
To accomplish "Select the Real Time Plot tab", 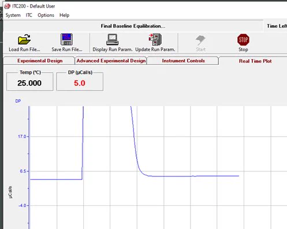I will pyautogui.click(x=255, y=61).
